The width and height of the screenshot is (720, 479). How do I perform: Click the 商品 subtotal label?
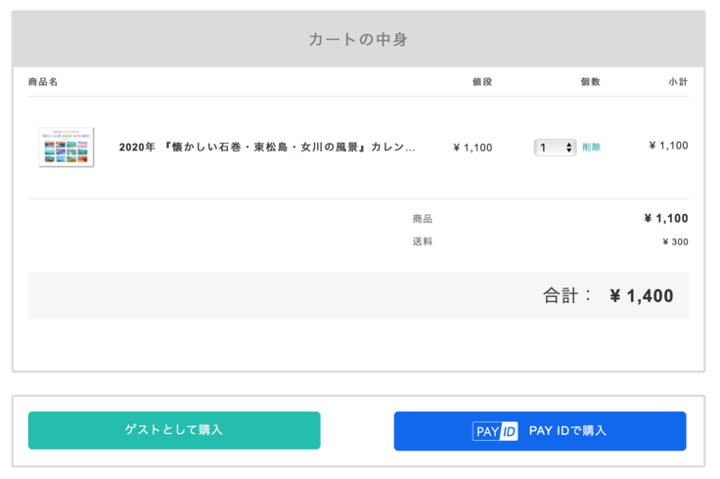click(x=423, y=219)
